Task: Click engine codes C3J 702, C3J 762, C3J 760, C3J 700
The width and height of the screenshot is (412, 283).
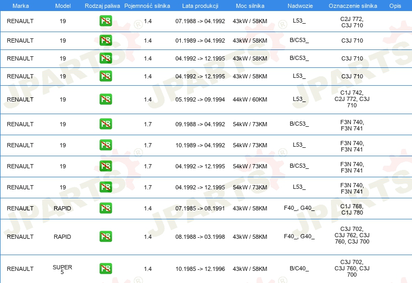Action: click(352, 235)
